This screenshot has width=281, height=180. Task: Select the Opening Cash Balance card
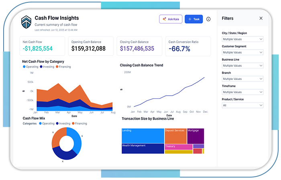pos(91,46)
